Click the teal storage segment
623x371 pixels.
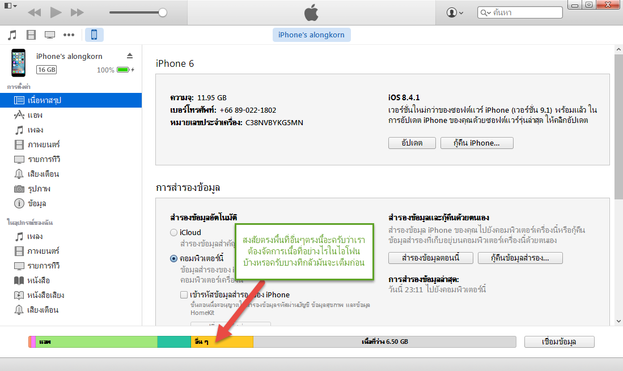click(174, 342)
